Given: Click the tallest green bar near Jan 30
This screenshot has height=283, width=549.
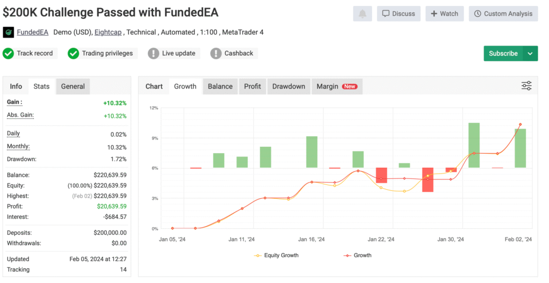Looking at the screenshot, I should 474,145.
